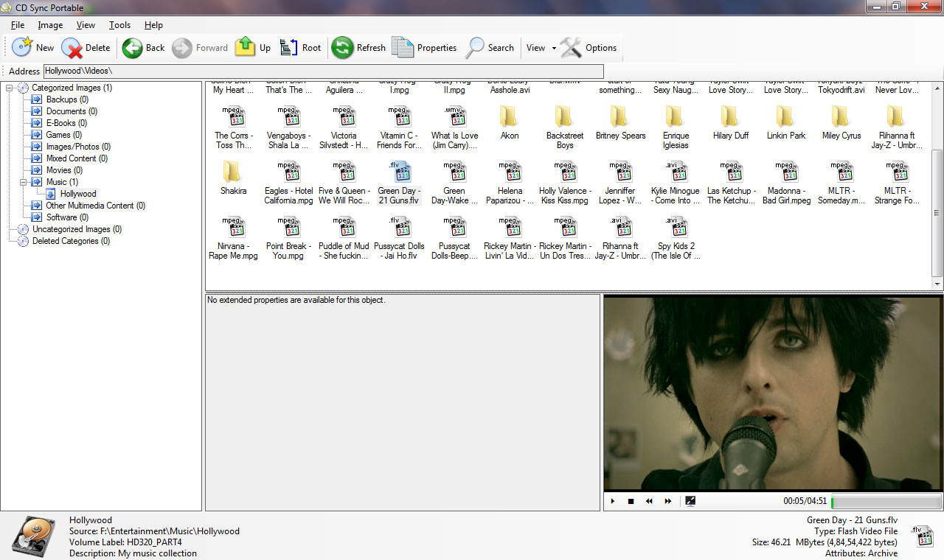Select What Is Love (Jim Carry) wmv file
944x560 pixels.
[x=454, y=127]
